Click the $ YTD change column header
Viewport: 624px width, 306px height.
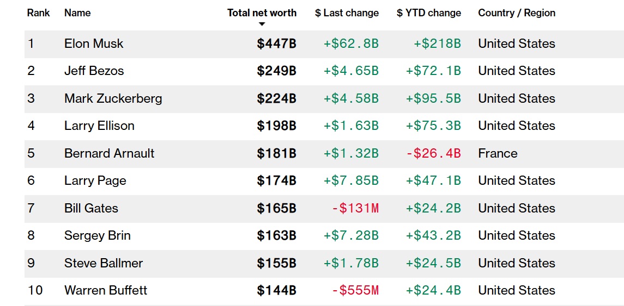(429, 13)
